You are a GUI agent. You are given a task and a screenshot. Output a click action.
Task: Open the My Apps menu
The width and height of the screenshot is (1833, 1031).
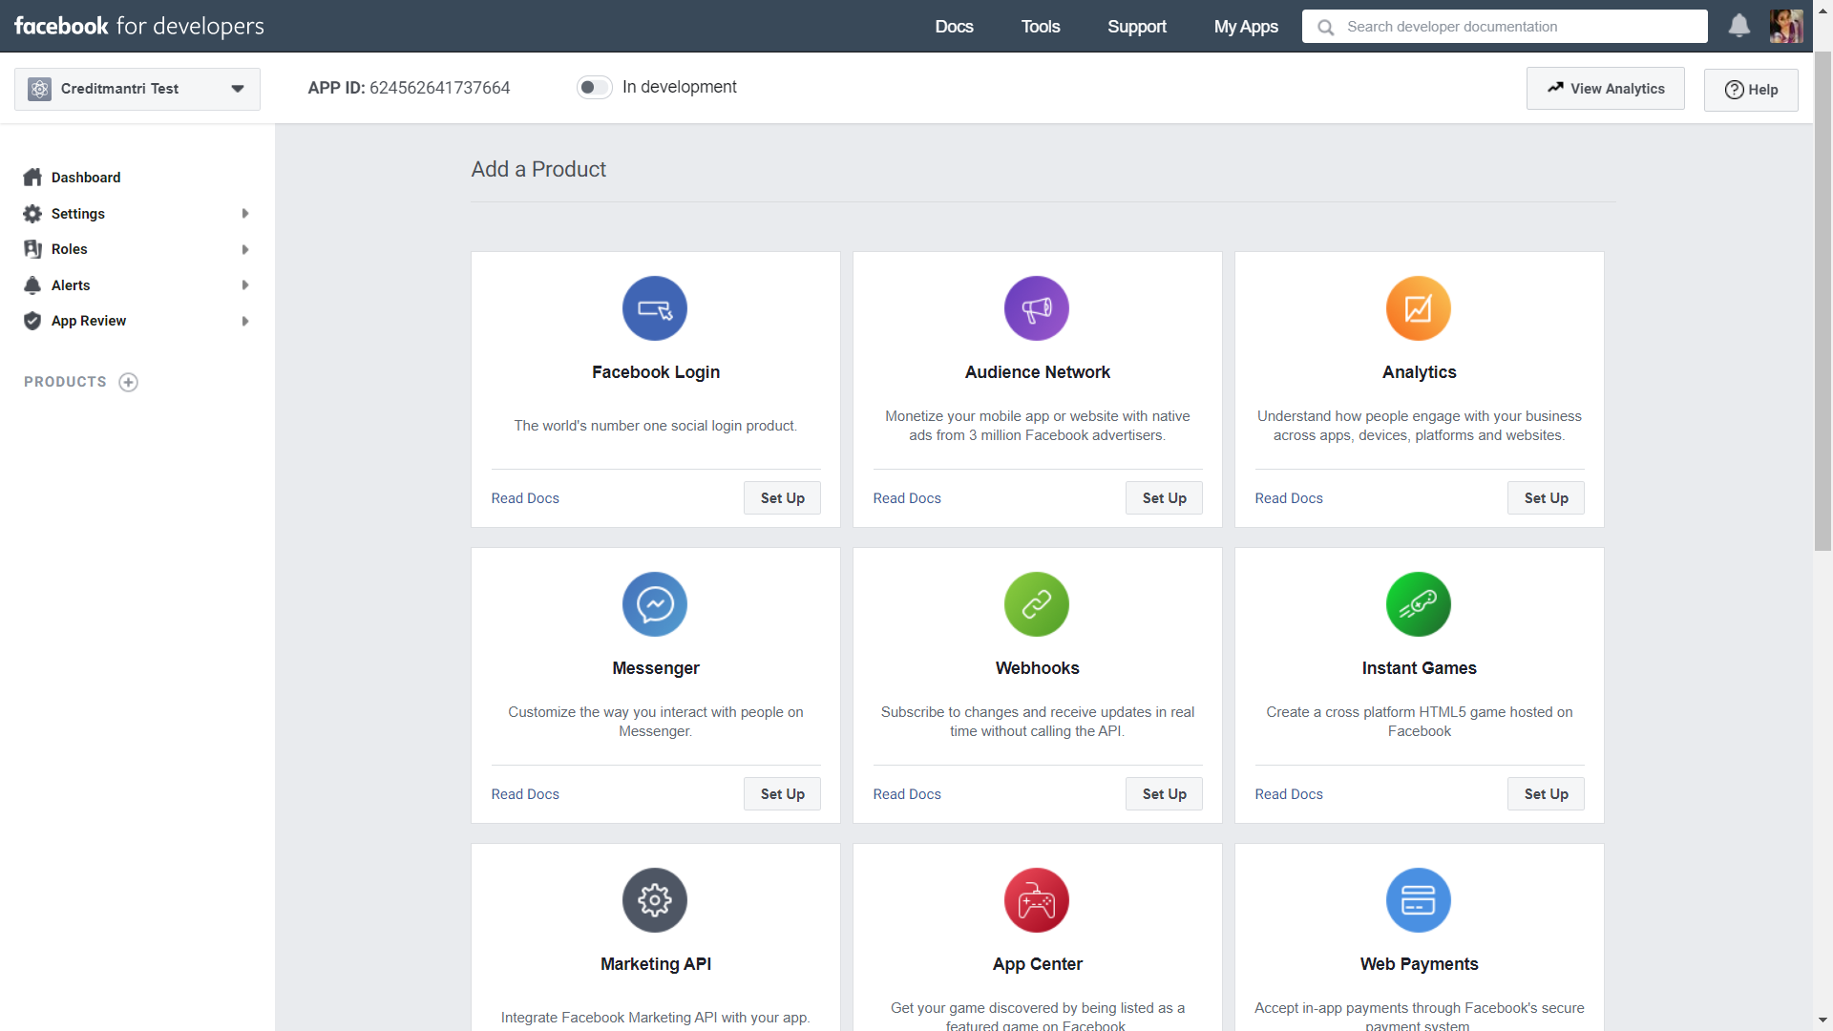(1246, 27)
